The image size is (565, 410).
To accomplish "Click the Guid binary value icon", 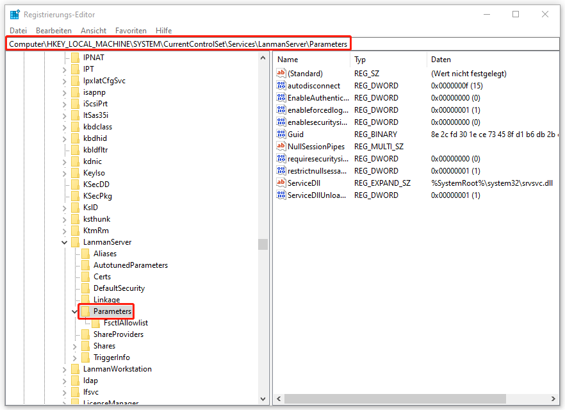I will (x=281, y=134).
